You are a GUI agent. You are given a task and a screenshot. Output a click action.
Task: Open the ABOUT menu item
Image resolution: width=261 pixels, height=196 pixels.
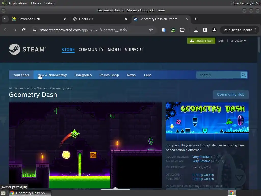tap(114, 50)
